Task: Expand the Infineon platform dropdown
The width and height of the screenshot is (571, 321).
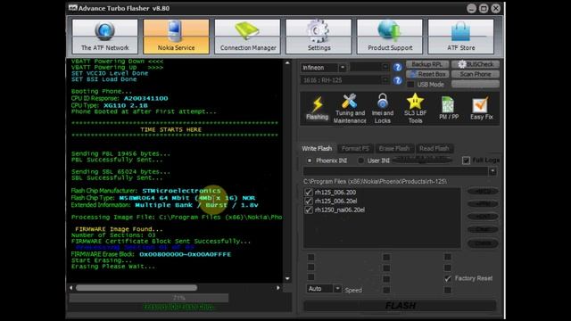Action: click(x=343, y=68)
